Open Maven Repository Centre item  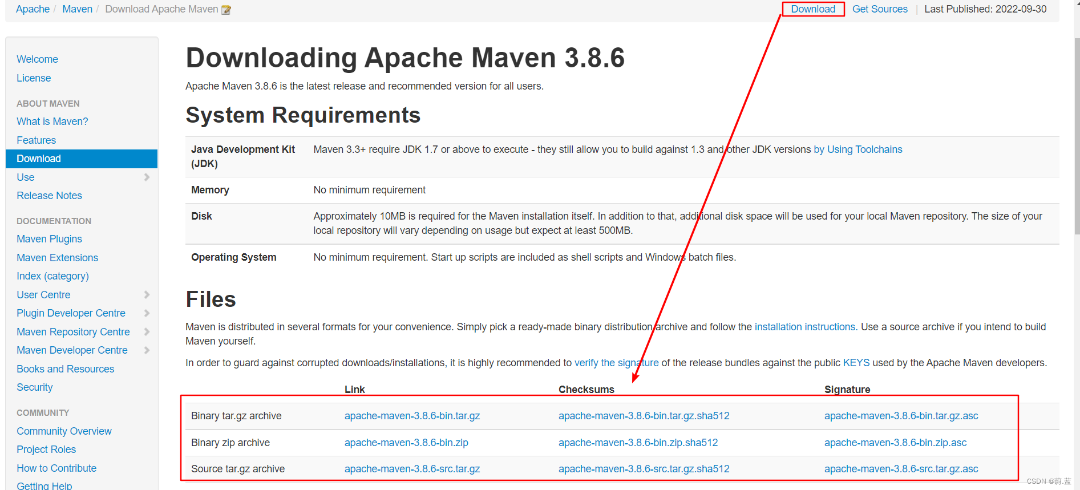click(73, 332)
